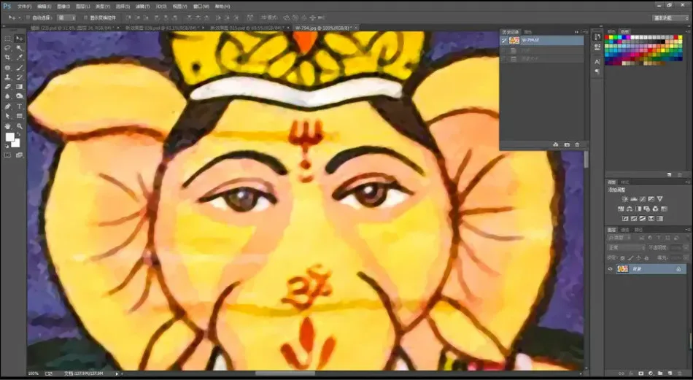The image size is (693, 380).
Task: Swap foreground and background colors
Action: (18, 134)
